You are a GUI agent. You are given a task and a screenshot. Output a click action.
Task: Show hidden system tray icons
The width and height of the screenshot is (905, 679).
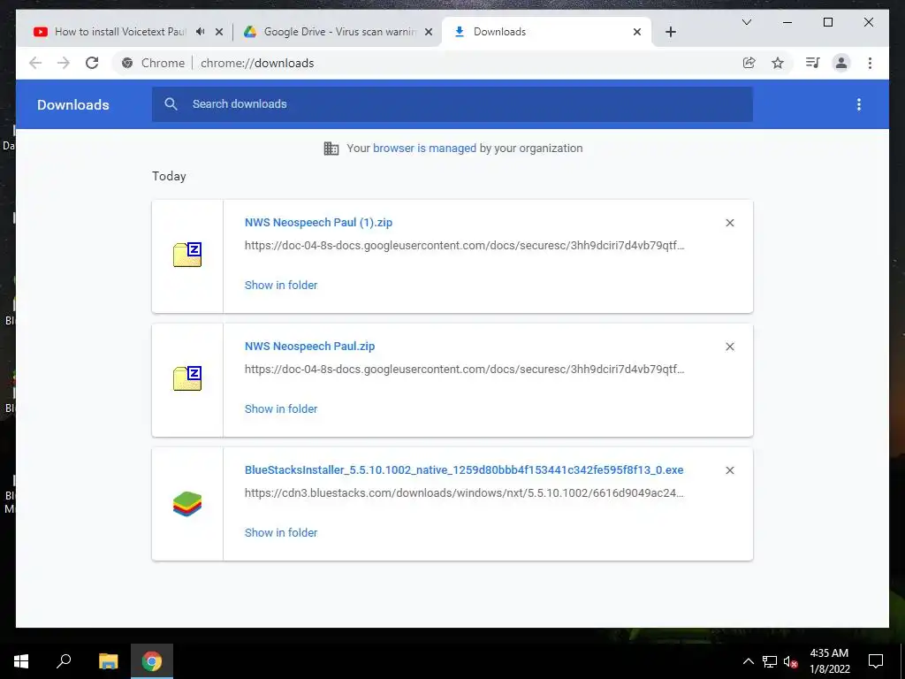pyautogui.click(x=748, y=661)
